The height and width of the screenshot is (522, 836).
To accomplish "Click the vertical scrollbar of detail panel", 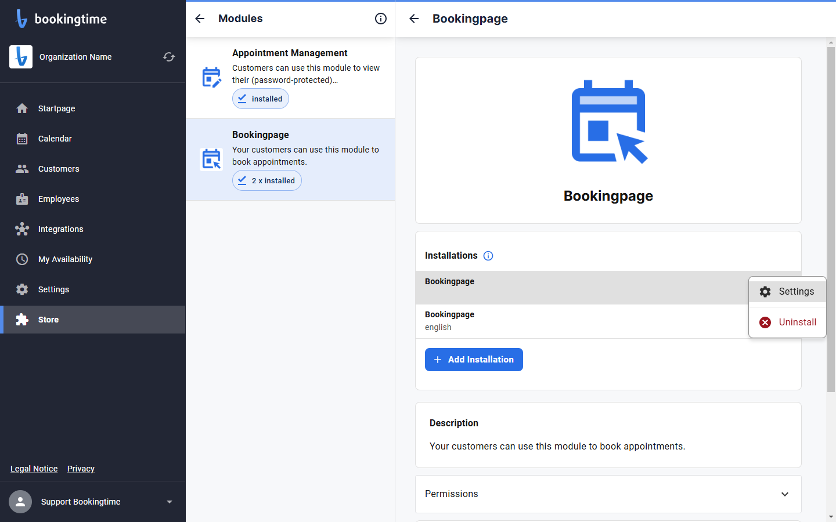I will (x=831, y=220).
